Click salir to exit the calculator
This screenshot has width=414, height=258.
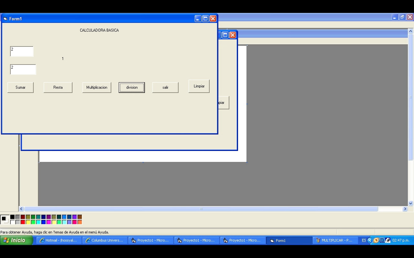tap(165, 87)
